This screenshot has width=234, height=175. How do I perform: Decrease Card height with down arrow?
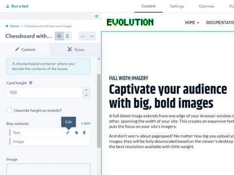click(x=86, y=95)
